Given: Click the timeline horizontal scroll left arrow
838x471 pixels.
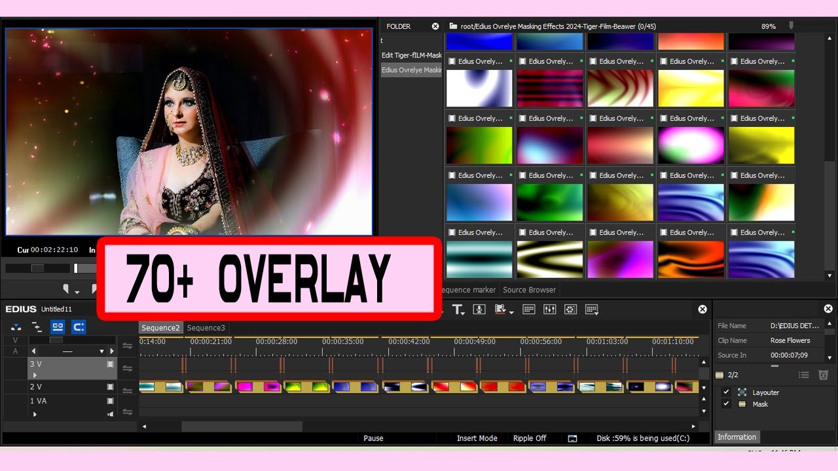Looking at the screenshot, I should [144, 426].
